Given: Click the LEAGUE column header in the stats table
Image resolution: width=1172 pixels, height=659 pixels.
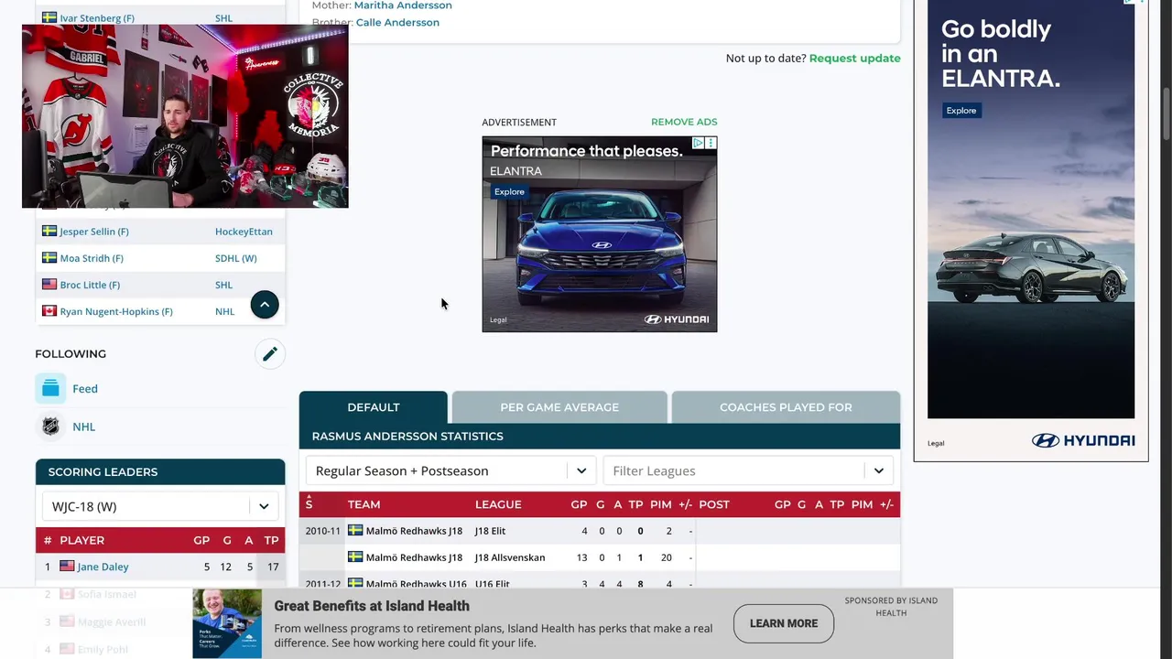Looking at the screenshot, I should pyautogui.click(x=498, y=504).
